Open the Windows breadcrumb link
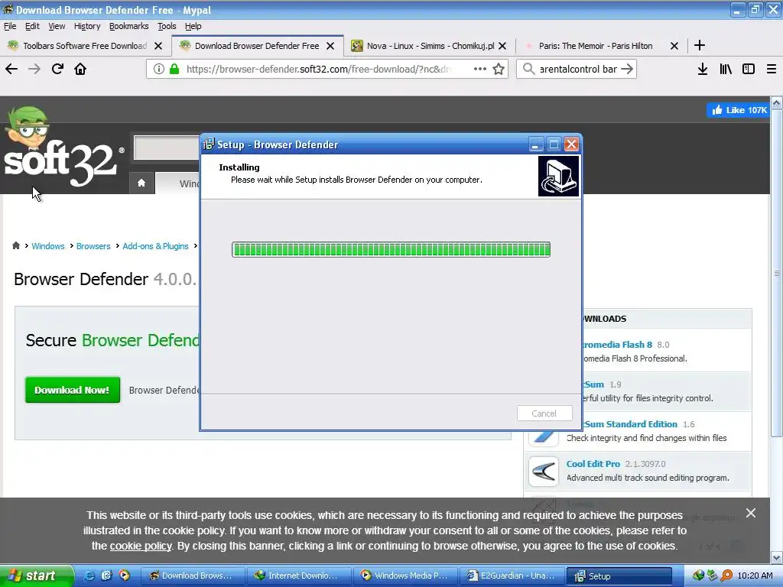This screenshot has height=587, width=783. click(x=48, y=246)
